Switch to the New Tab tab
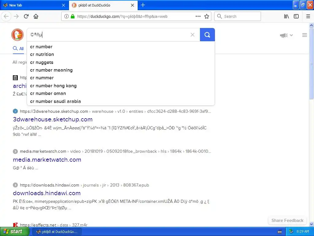The height and width of the screenshot is (236, 314). click(34, 5)
